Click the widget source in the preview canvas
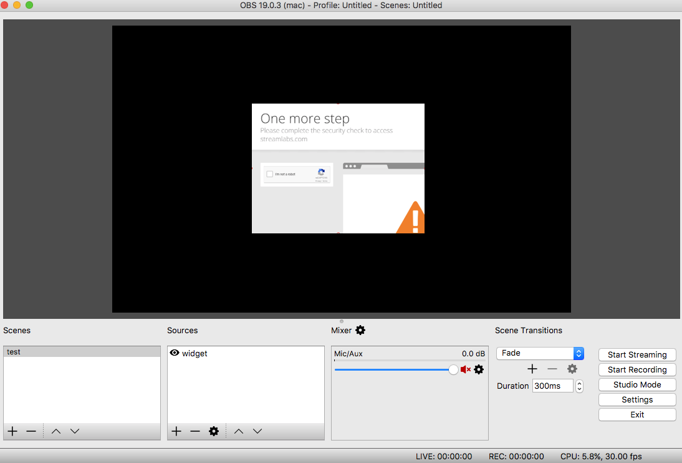Screen dimensions: 682x463 338,168
